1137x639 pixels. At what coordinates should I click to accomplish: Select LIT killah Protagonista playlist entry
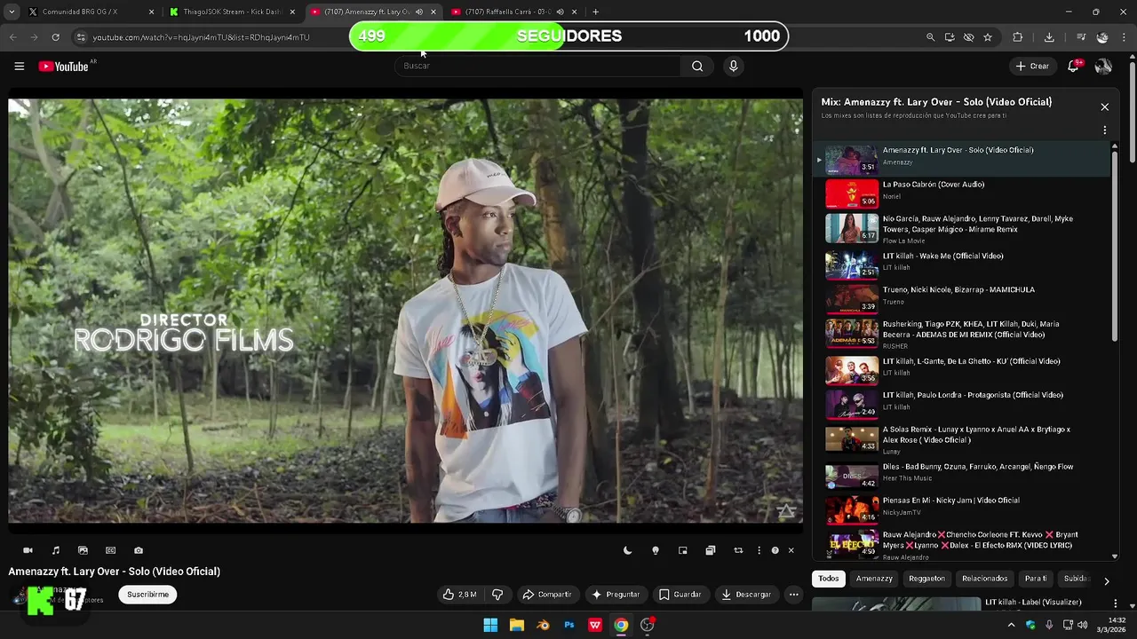[962, 404]
